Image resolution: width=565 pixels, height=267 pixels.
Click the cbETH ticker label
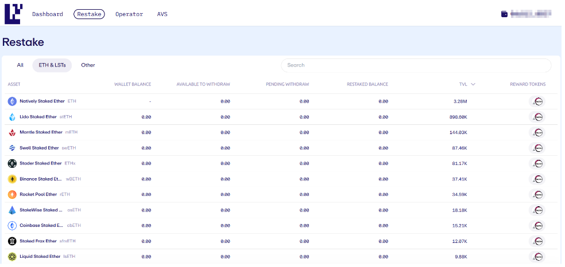pos(74,225)
